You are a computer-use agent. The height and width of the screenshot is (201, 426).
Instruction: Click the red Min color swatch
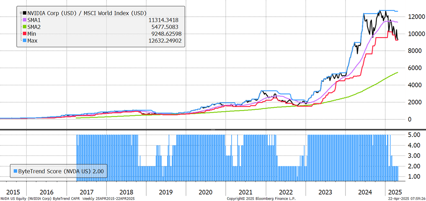pyautogui.click(x=24, y=34)
